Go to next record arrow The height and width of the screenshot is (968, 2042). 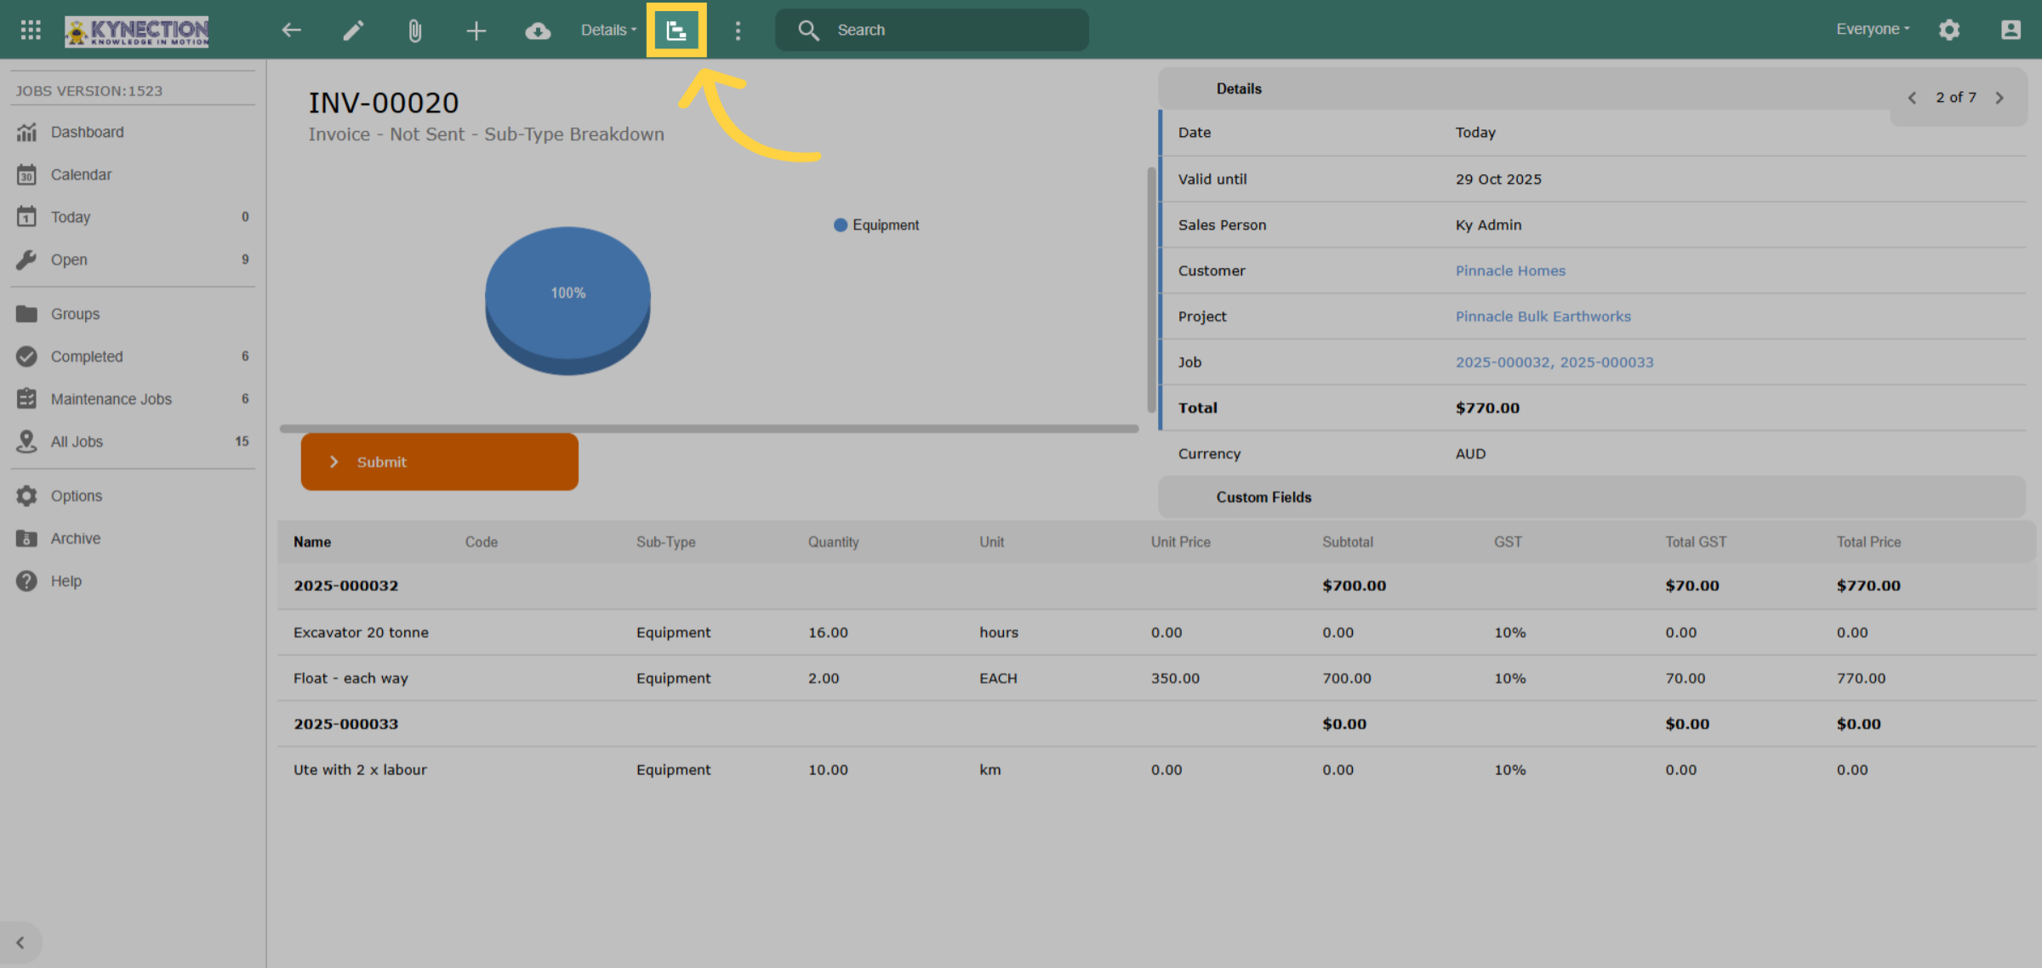[1999, 98]
